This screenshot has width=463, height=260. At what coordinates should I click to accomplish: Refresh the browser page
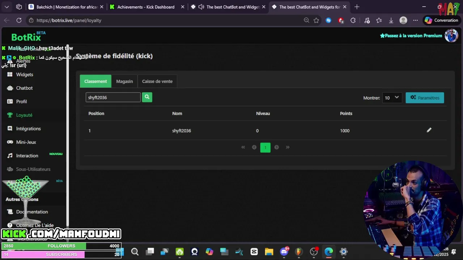click(19, 21)
